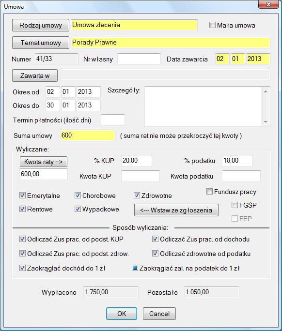Click the Kwota raty --> button
Image resolution: width=282 pixels, height=331 pixels.
click(44, 162)
